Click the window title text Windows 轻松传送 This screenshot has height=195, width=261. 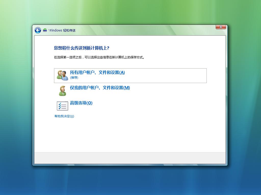click(x=62, y=30)
